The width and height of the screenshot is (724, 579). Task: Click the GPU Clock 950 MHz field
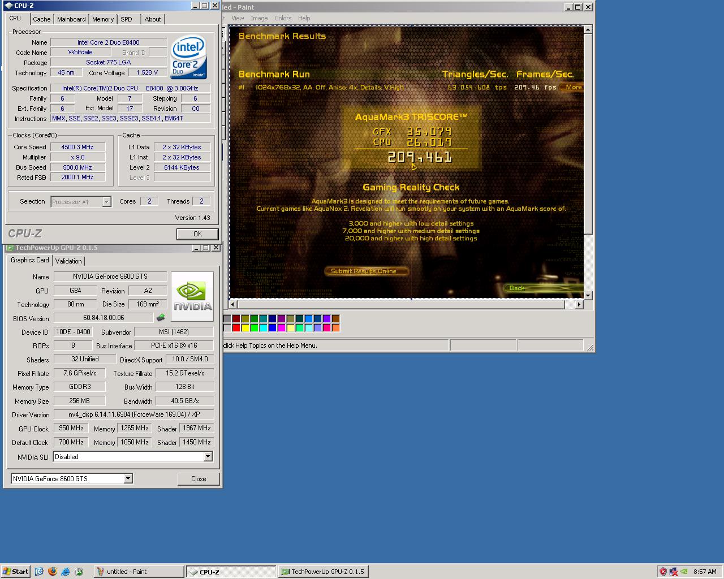72,428
